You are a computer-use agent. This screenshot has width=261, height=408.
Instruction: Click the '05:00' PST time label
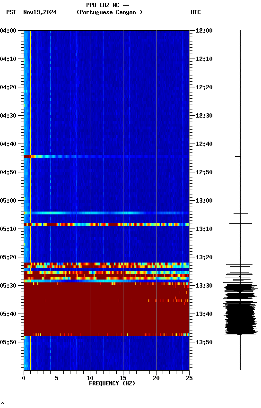click(x=8, y=201)
